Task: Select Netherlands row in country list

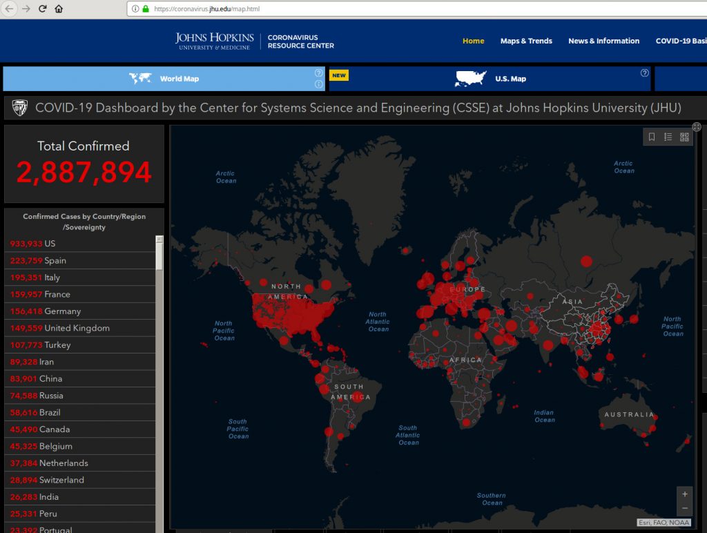Action: point(80,463)
